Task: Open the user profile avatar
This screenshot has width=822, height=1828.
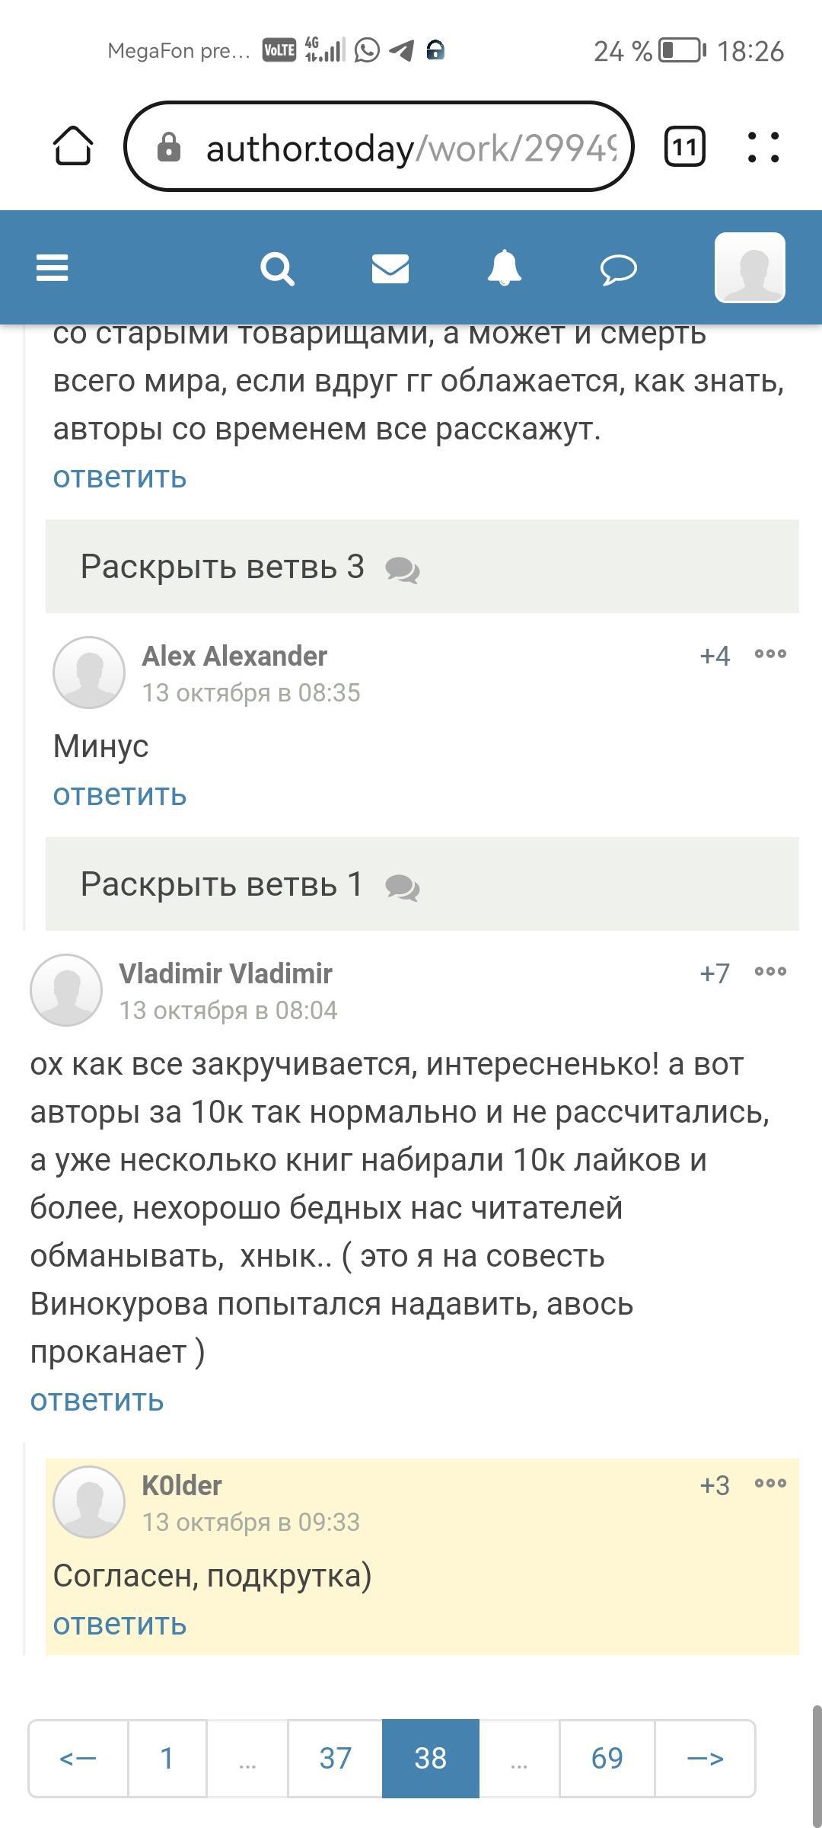Action: 750,268
